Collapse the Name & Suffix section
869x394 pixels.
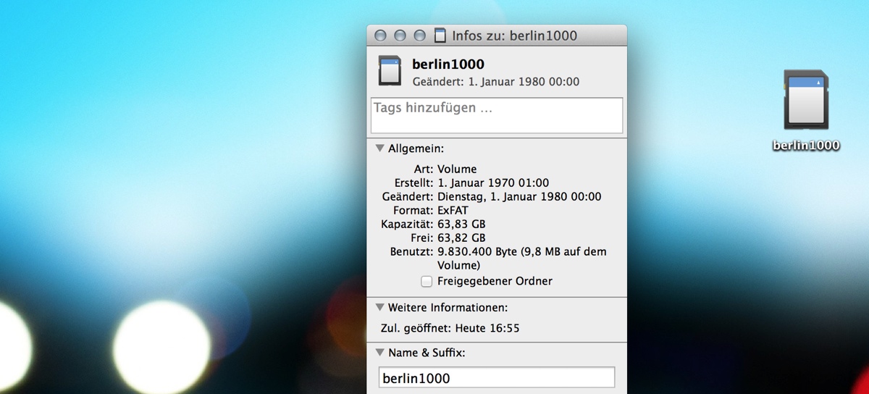pyautogui.click(x=379, y=353)
